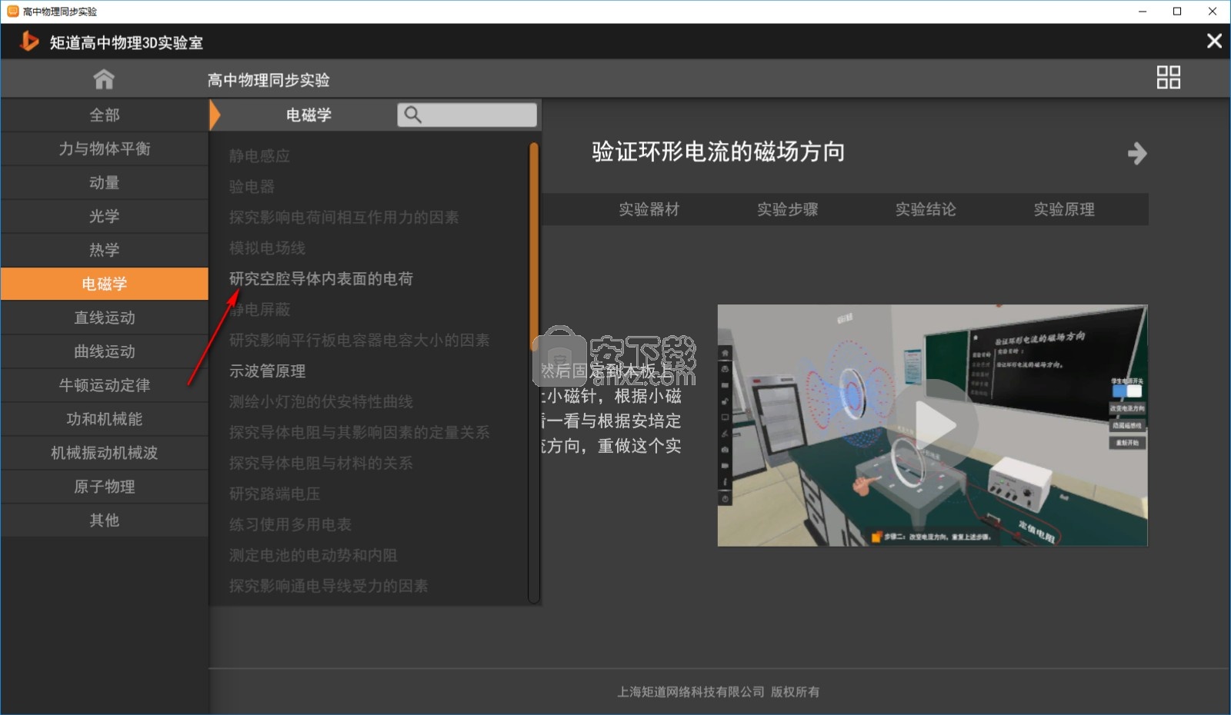Select 机械振动机械波 category
The height and width of the screenshot is (715, 1231).
click(105, 453)
